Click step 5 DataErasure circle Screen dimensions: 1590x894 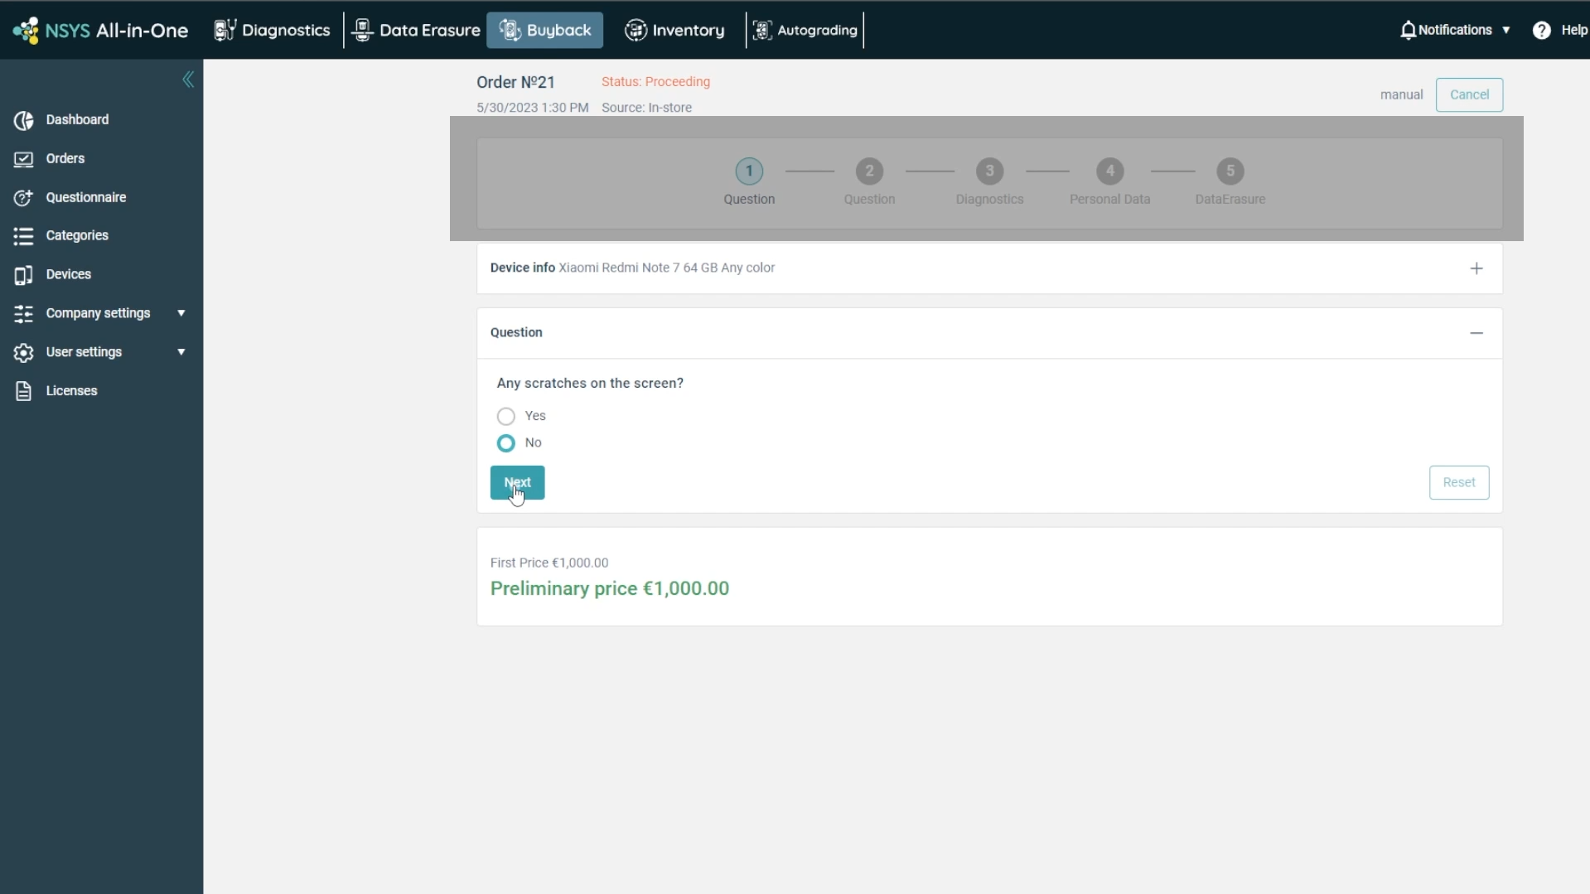(x=1230, y=172)
